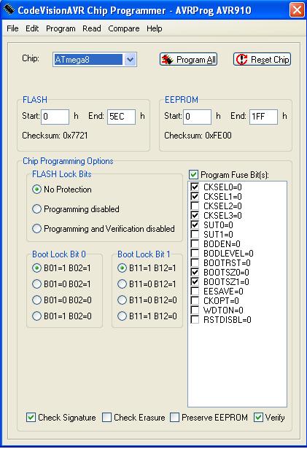
Task: Close the Chip Programmer window
Action: point(297,10)
